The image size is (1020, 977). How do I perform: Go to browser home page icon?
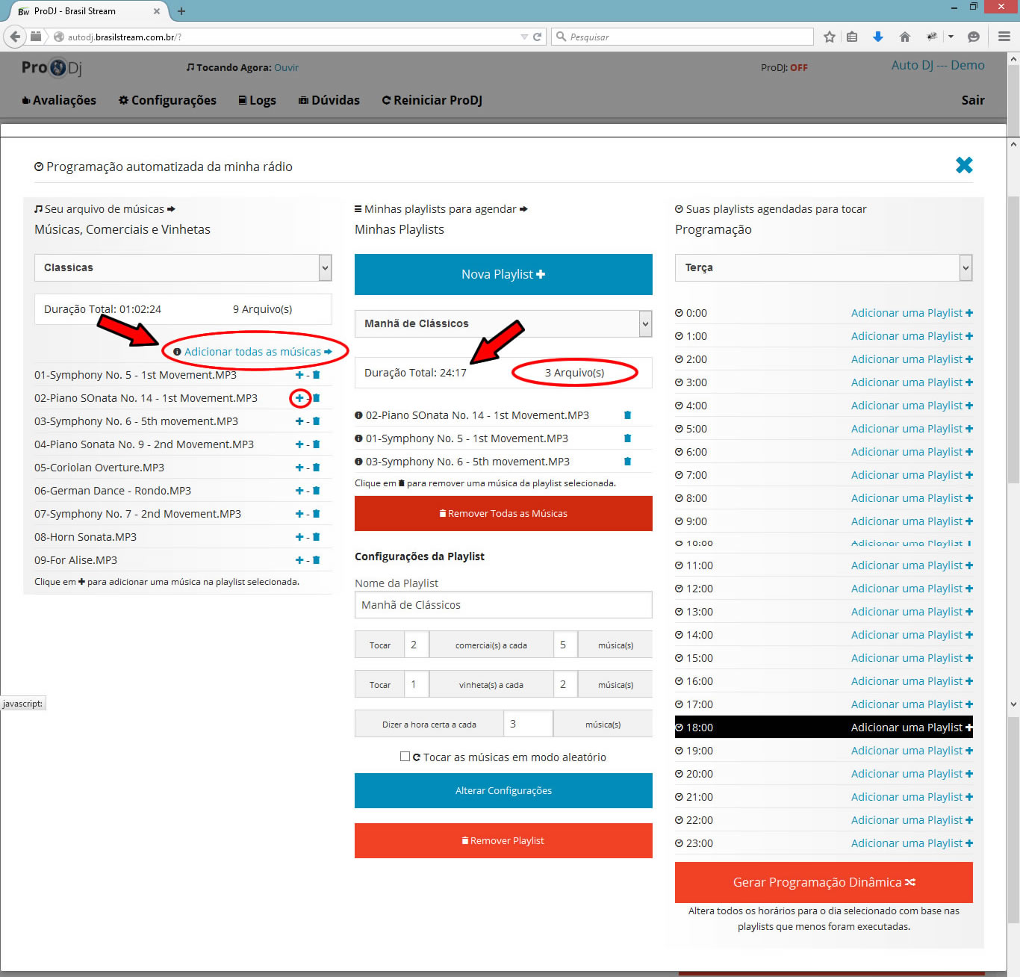905,37
